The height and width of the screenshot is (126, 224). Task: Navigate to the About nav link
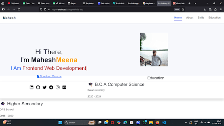click(189, 18)
